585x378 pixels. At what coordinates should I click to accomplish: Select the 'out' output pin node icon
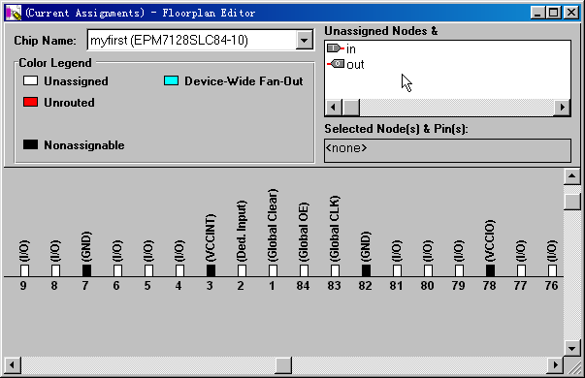[336, 64]
